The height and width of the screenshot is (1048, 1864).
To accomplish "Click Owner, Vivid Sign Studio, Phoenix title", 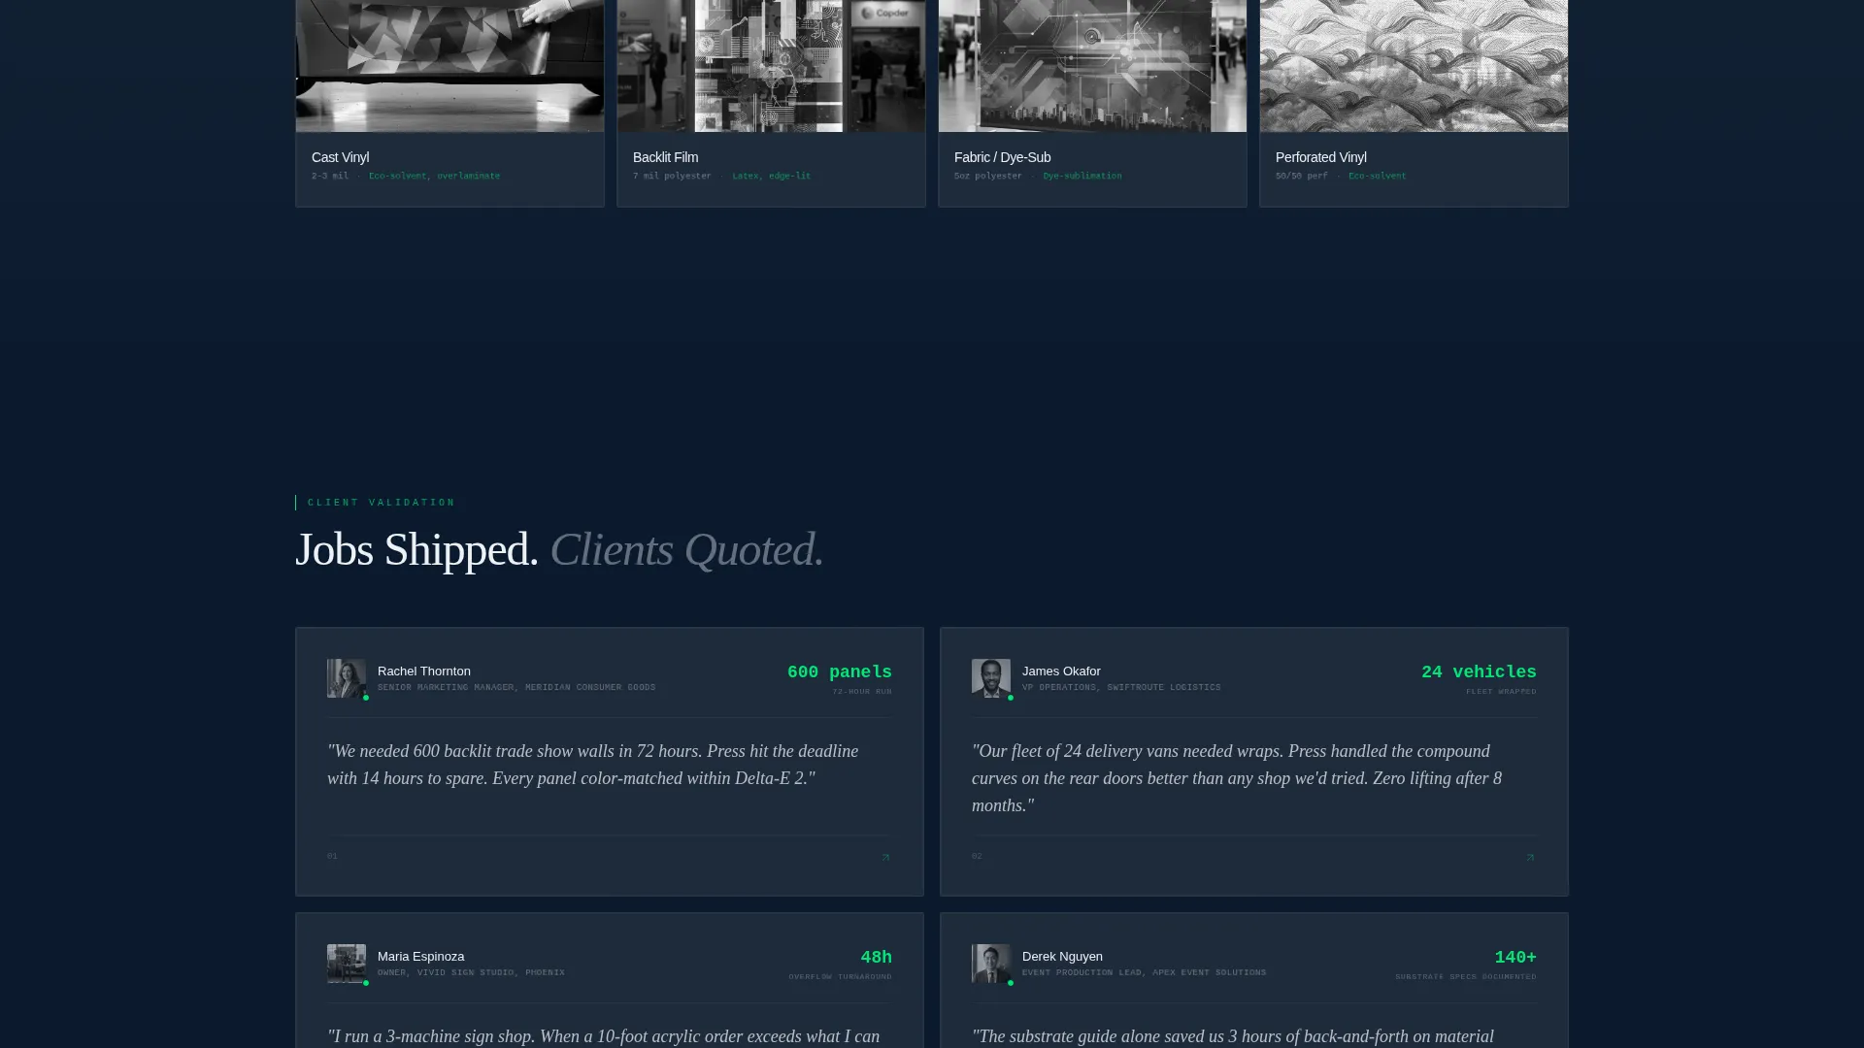I will (x=471, y=972).
